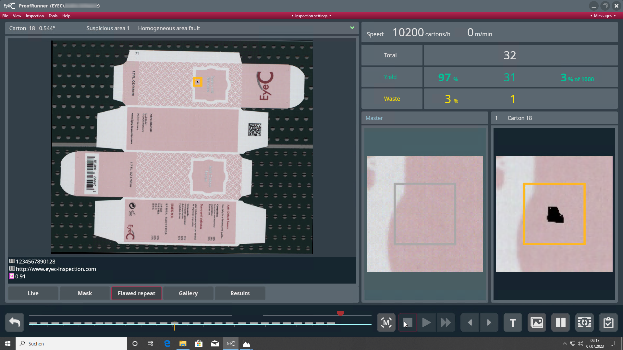The width and height of the screenshot is (623, 350).
Task: Stop the inspection playback
Action: [x=408, y=322]
